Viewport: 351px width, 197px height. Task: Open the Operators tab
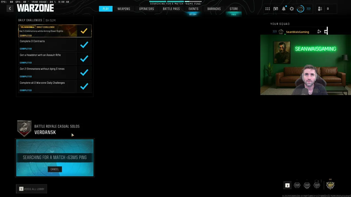(146, 9)
